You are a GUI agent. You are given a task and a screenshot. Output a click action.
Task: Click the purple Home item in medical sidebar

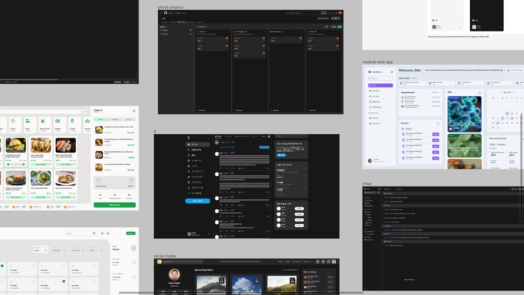click(380, 85)
